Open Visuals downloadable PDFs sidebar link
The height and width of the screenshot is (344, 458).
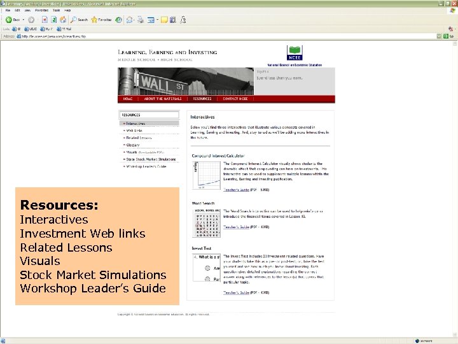pyautogui.click(x=145, y=152)
